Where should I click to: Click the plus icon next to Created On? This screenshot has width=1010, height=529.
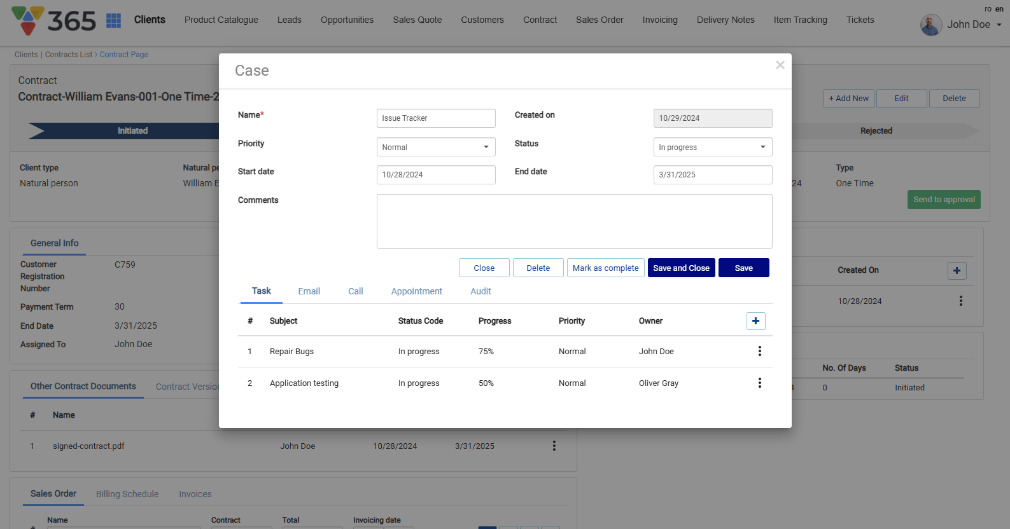point(957,270)
